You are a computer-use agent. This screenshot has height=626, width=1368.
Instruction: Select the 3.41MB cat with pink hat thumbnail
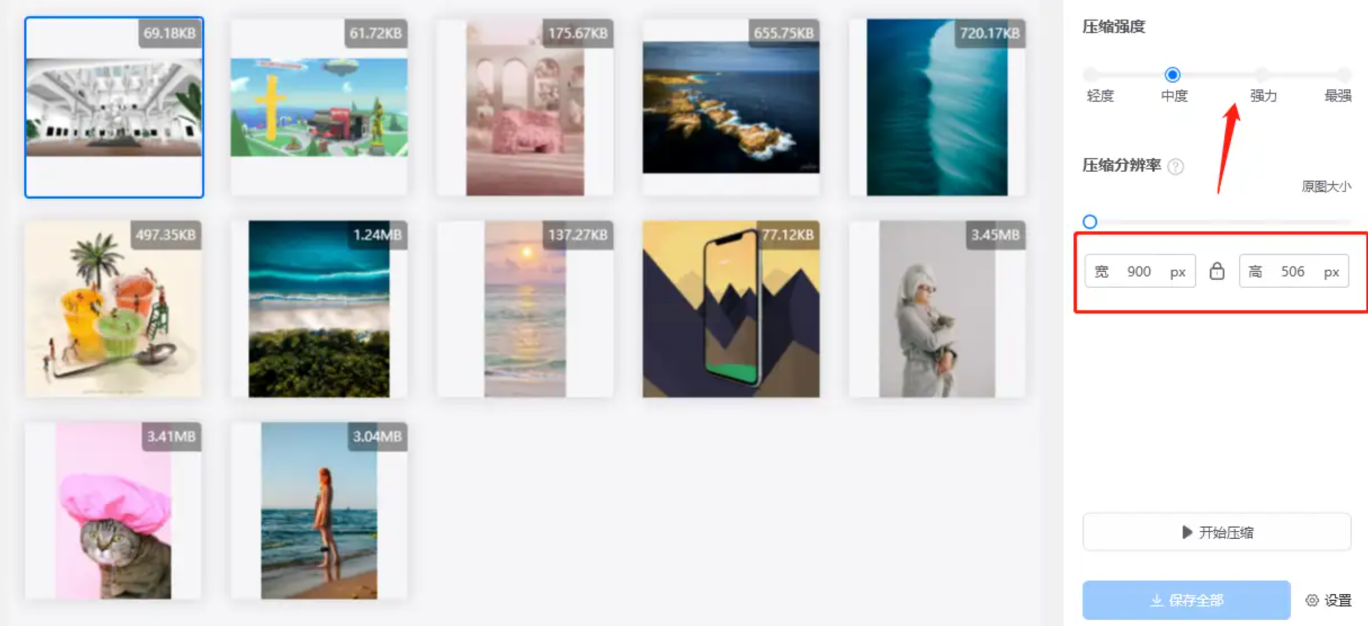coord(114,511)
